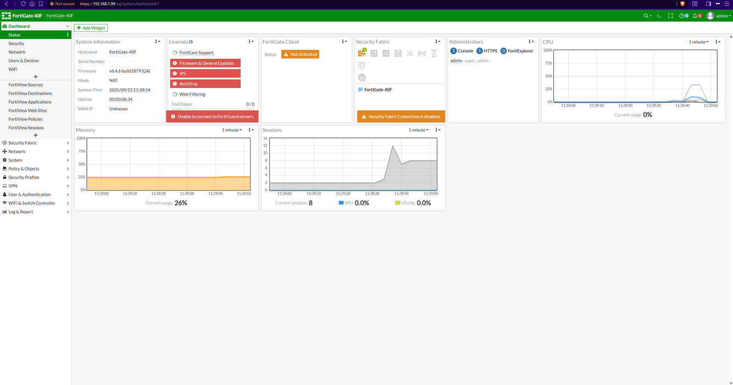Click the plus icon below FortiView Sessions

click(36, 135)
